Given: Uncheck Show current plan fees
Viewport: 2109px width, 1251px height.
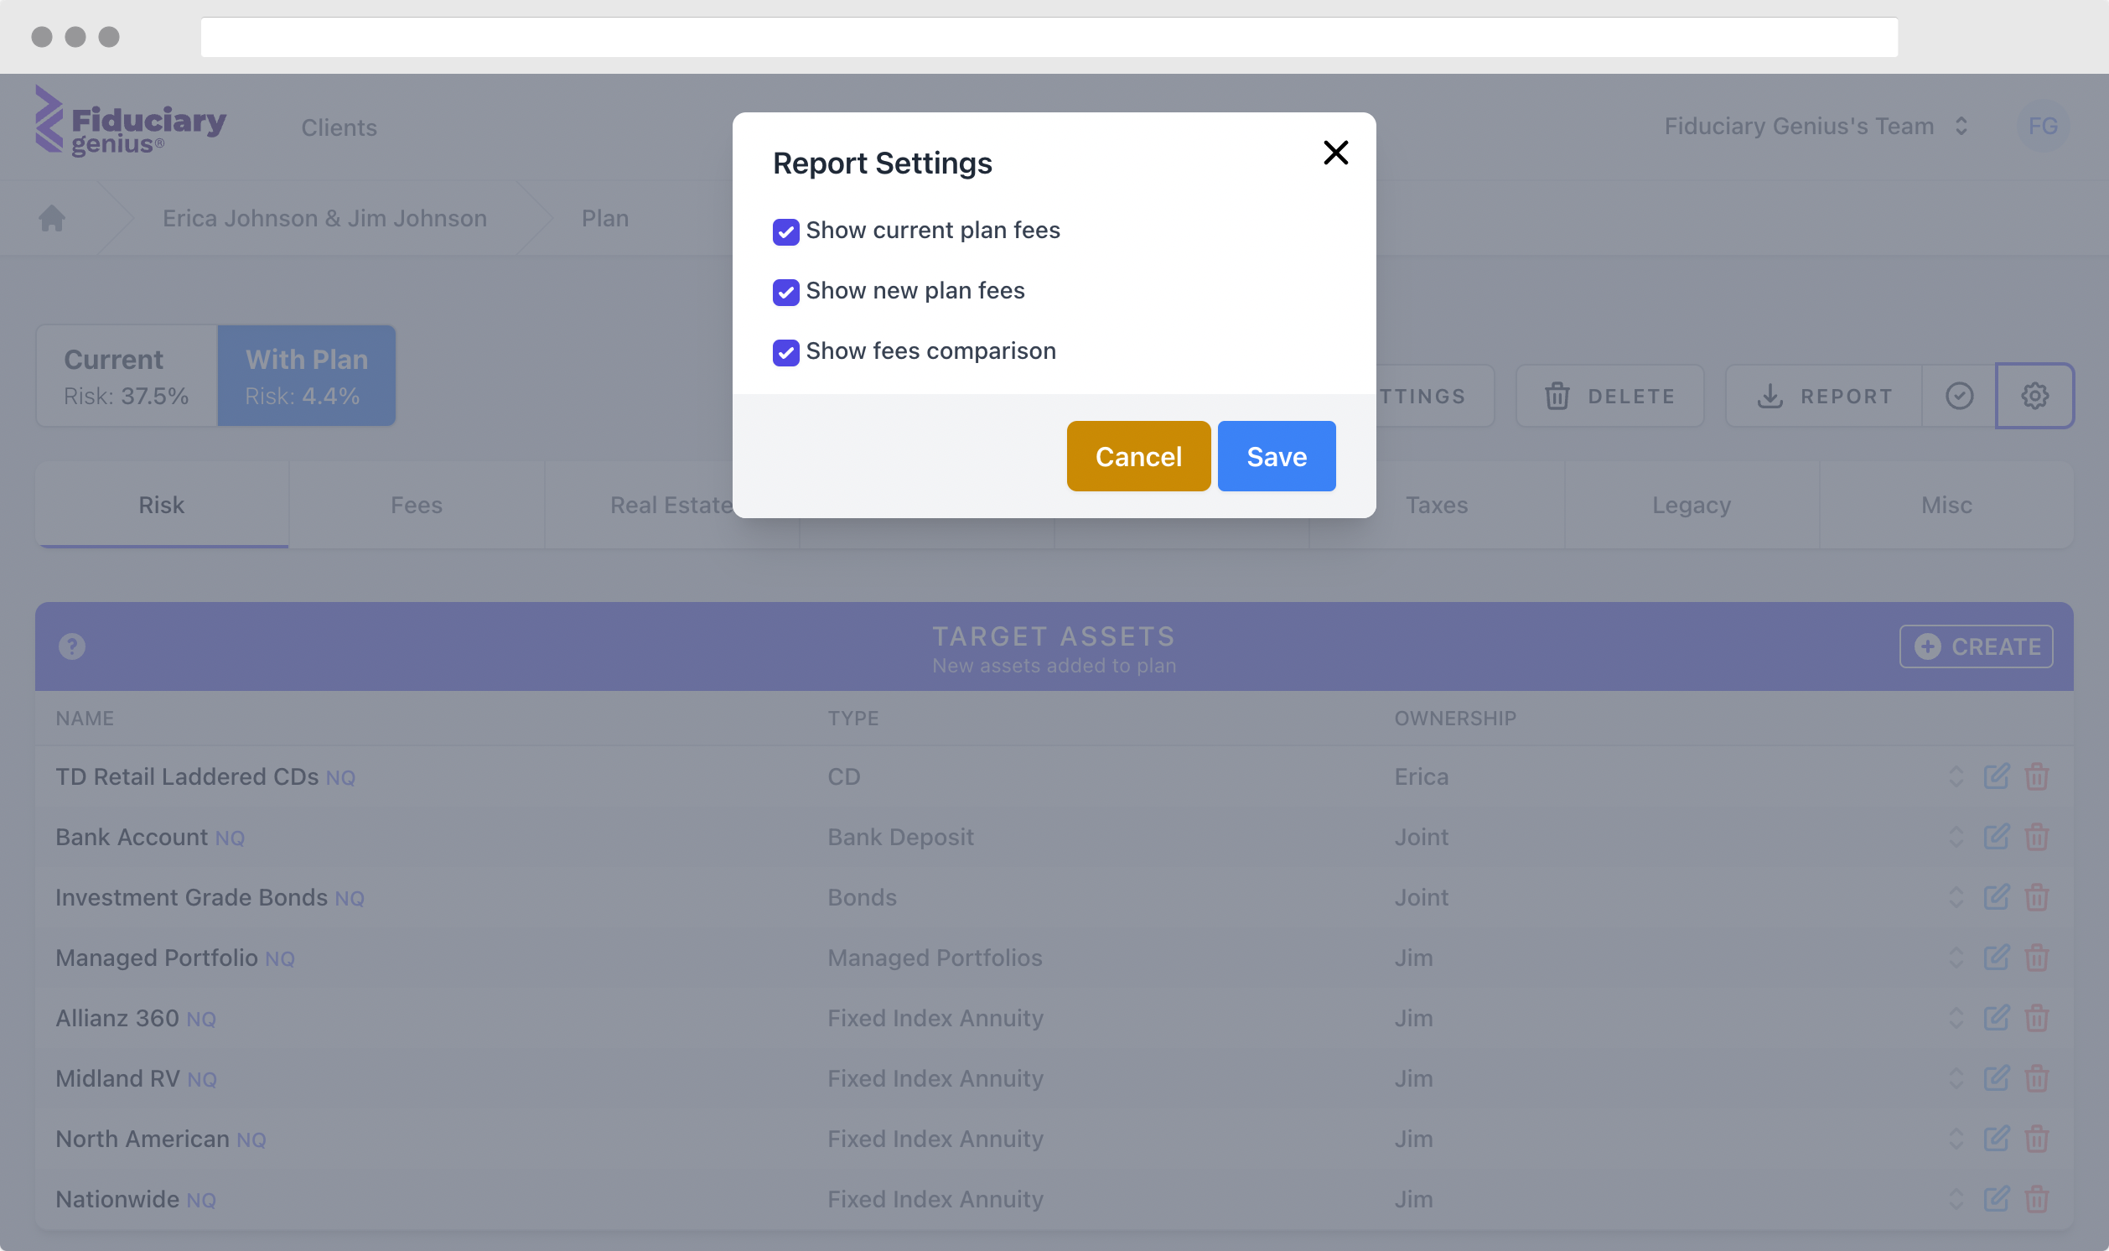Looking at the screenshot, I should 785,231.
